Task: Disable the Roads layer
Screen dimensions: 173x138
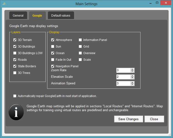Action: (15, 60)
